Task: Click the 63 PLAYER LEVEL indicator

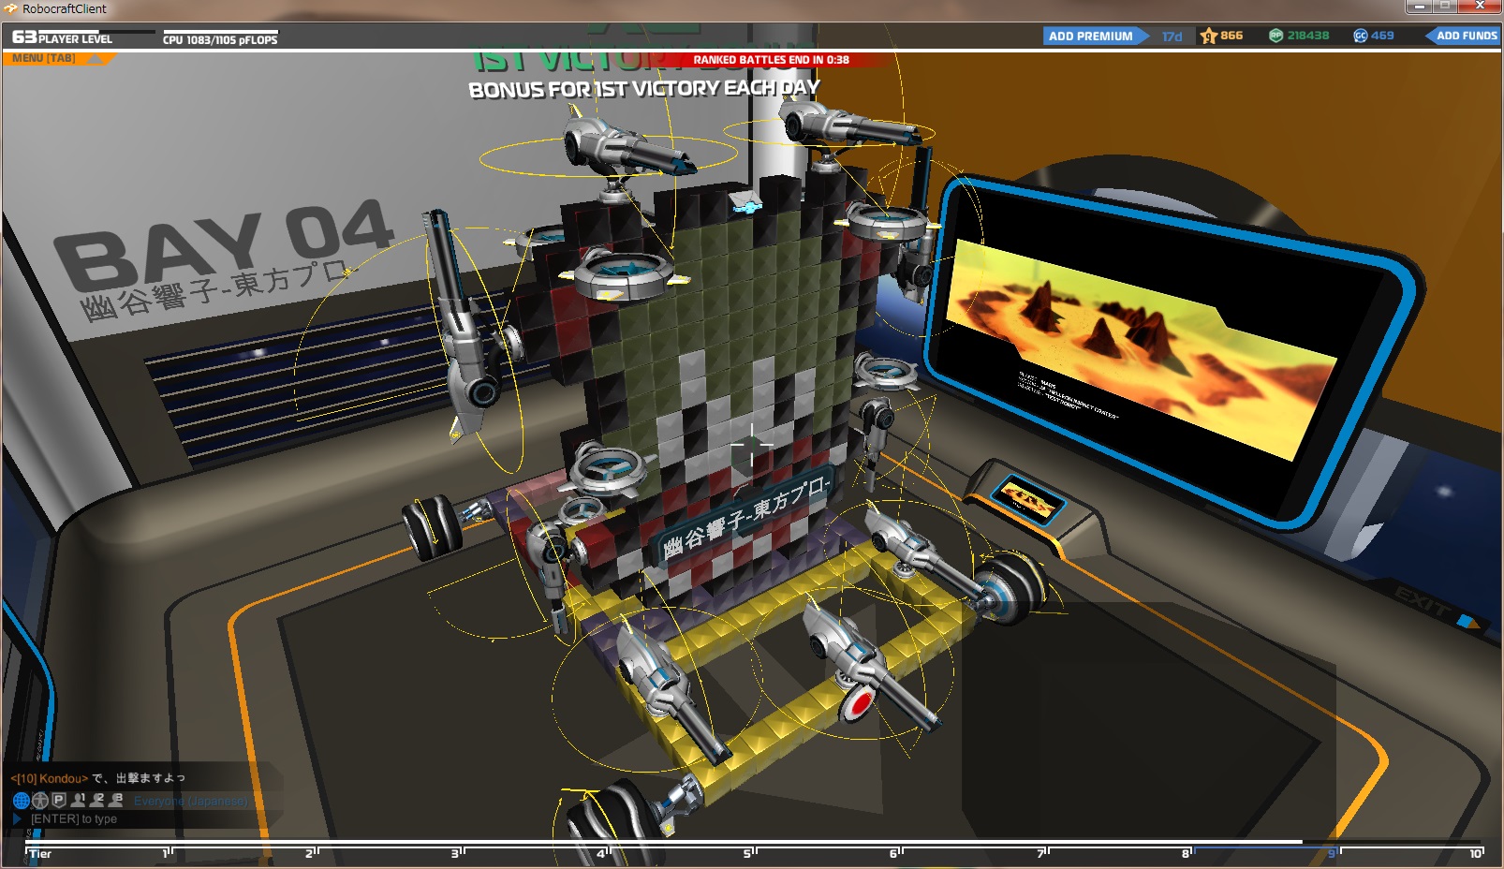Action: click(x=62, y=37)
